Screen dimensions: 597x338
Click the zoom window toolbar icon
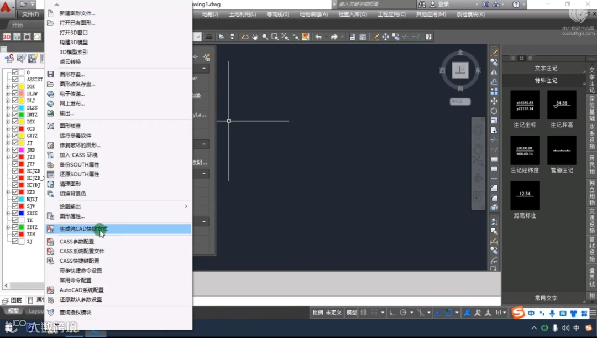pyautogui.click(x=275, y=37)
